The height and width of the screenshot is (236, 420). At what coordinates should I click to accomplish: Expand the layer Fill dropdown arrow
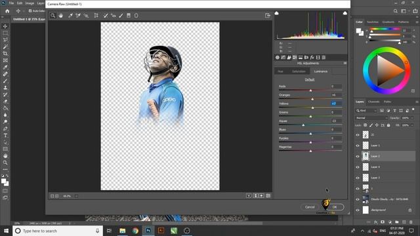pos(412,125)
